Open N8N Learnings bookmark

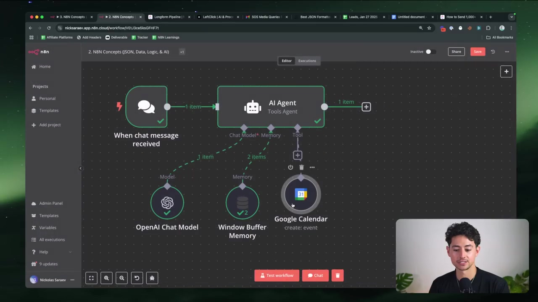tap(166, 37)
